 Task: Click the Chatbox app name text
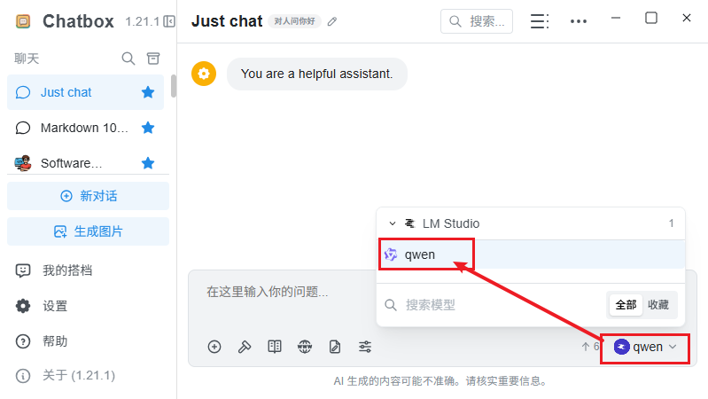78,21
